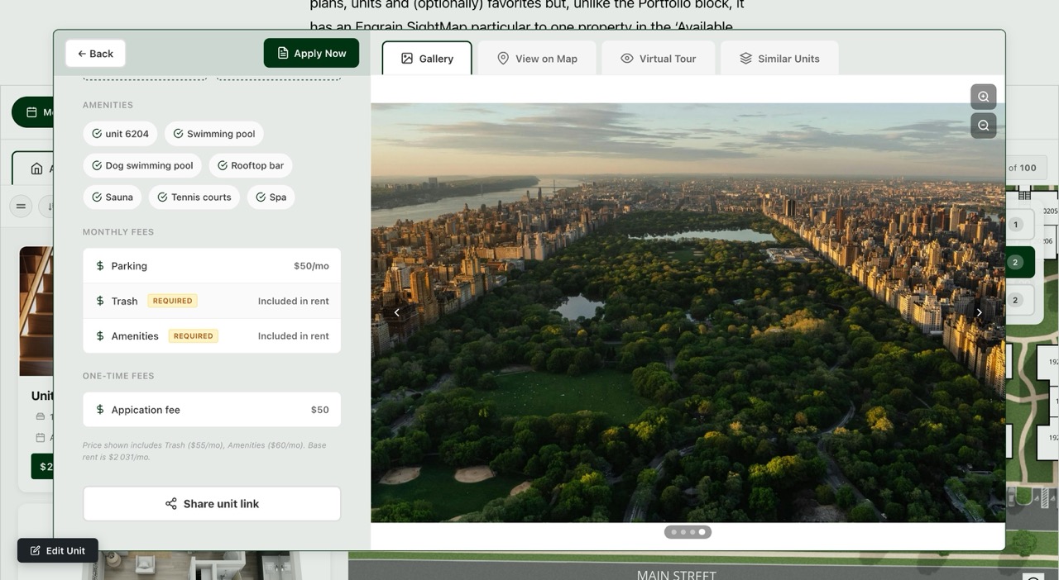Click the Parking monthly fee row

212,266
